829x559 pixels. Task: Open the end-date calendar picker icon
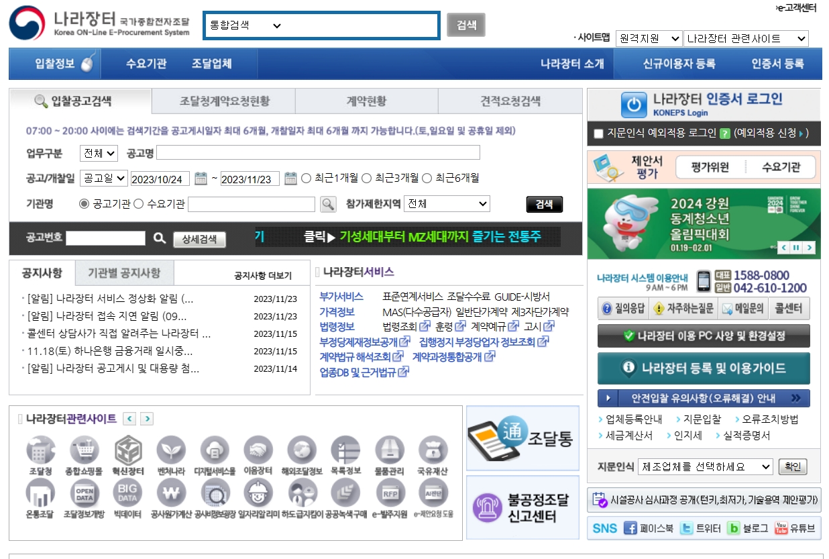(290, 179)
